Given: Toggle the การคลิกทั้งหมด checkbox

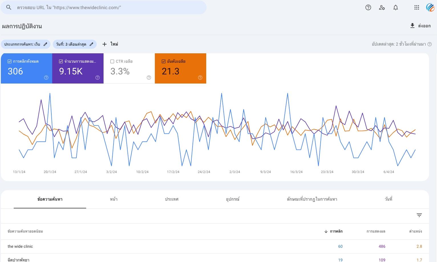Looking at the screenshot, I should [9, 61].
